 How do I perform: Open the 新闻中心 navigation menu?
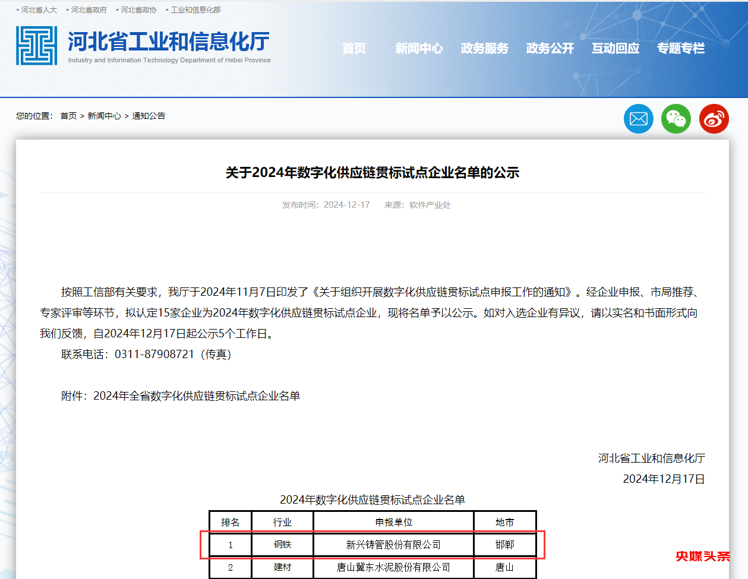(x=419, y=48)
